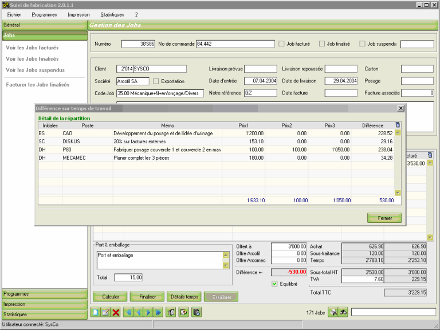
Task: Expand the Général sidebar section
Action: pos(43,25)
